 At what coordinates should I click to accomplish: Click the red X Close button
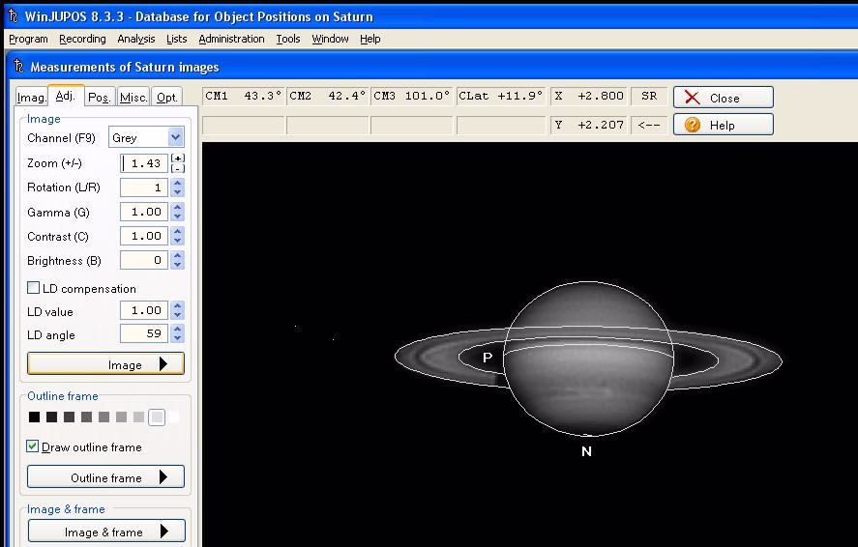pos(723,98)
